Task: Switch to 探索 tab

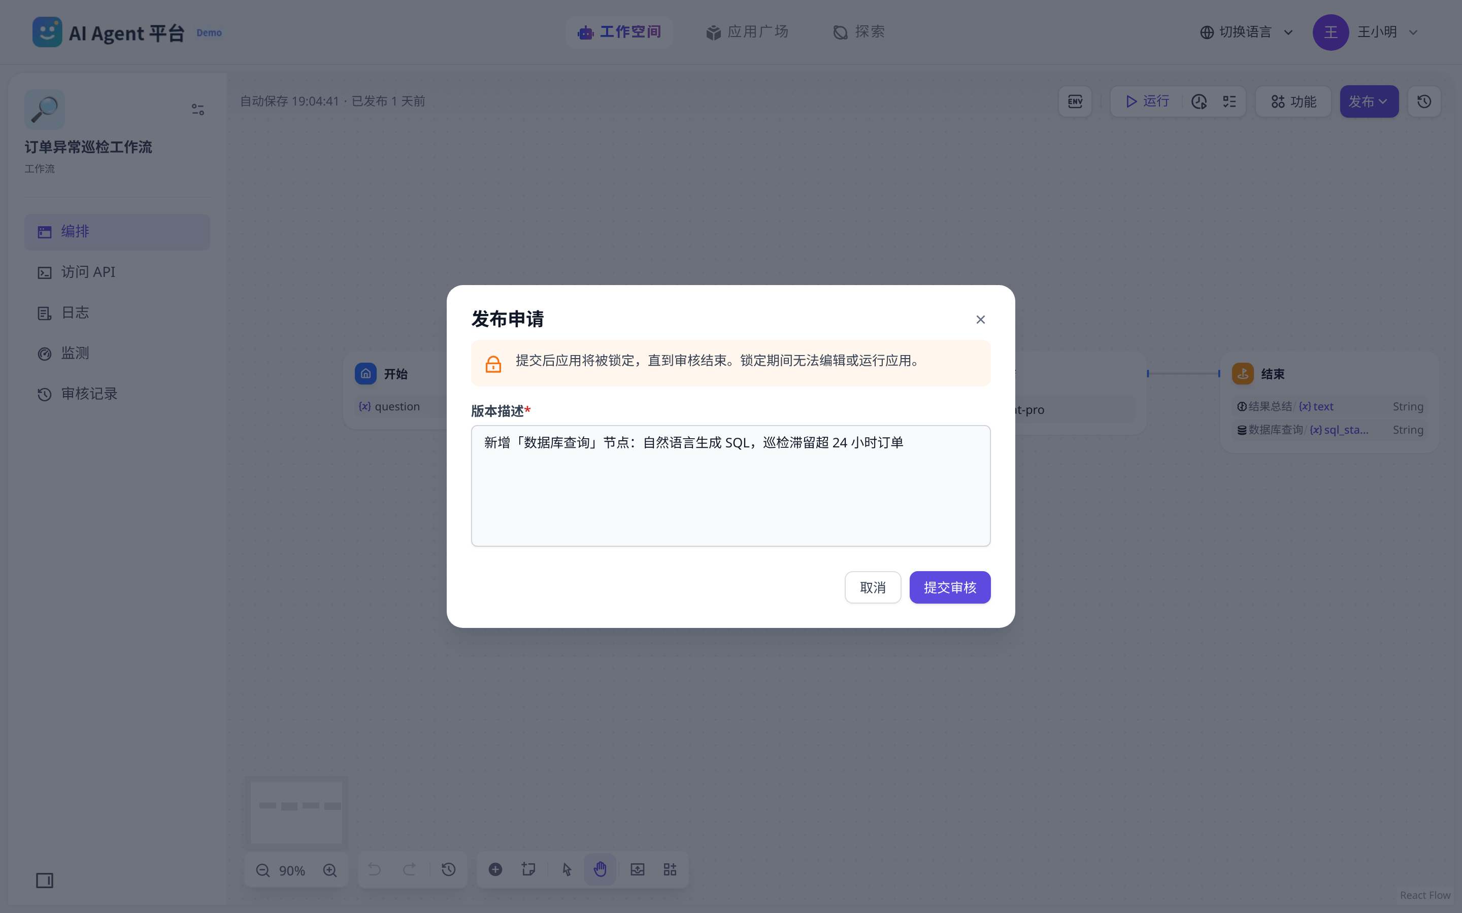Action: pos(858,32)
